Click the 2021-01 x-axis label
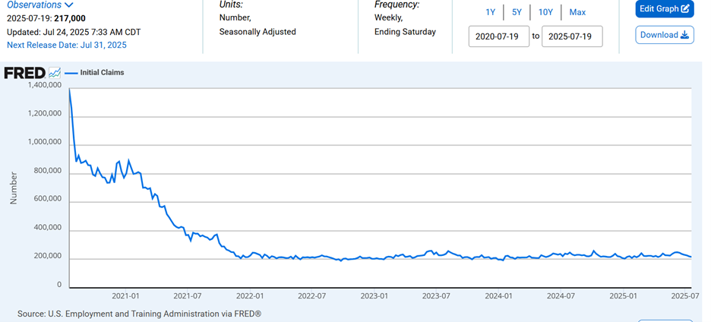This screenshot has height=322, width=711. [125, 296]
